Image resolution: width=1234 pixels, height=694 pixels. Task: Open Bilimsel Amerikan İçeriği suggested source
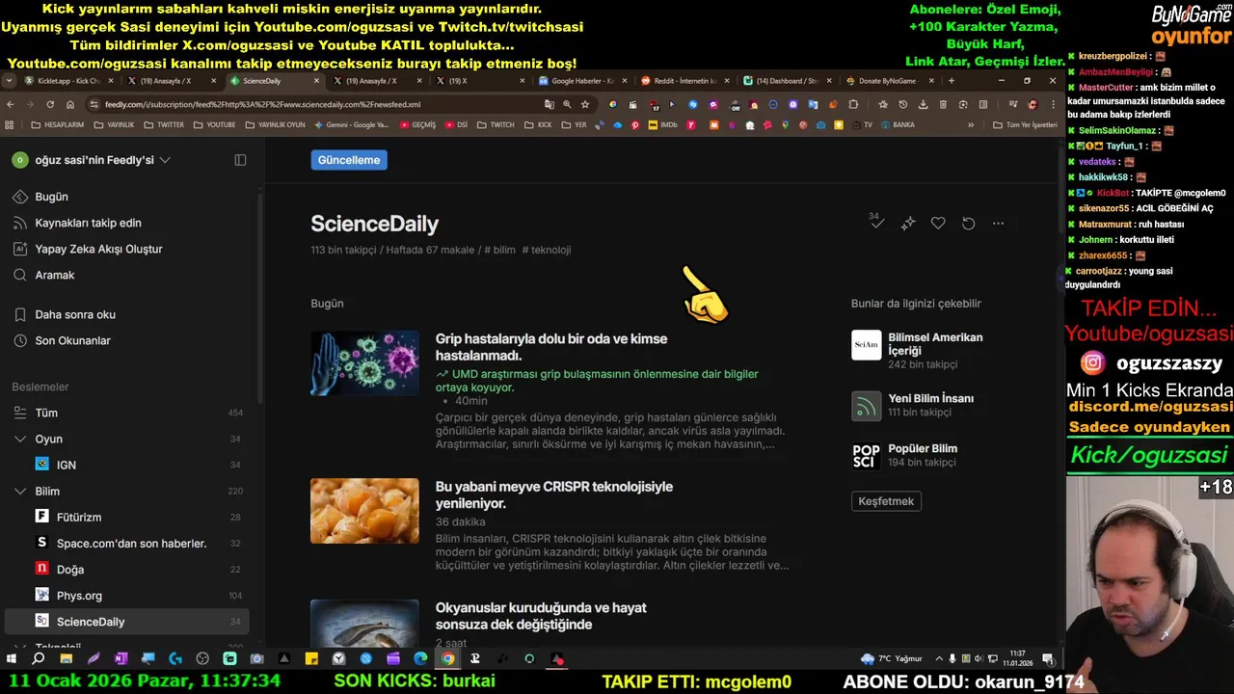click(921, 350)
